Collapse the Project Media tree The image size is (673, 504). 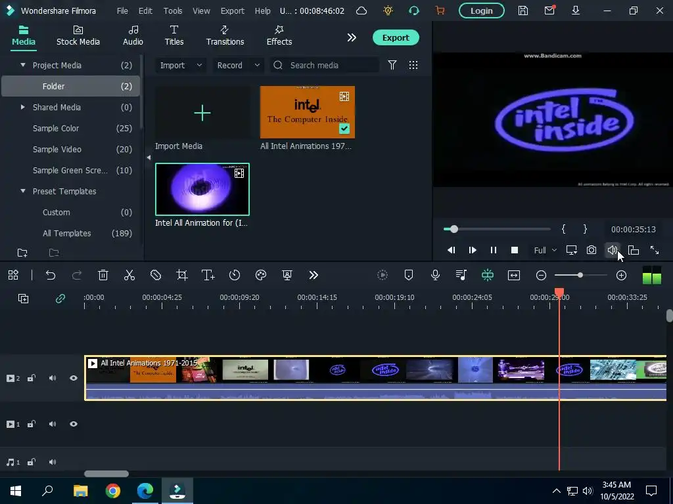[x=23, y=65]
